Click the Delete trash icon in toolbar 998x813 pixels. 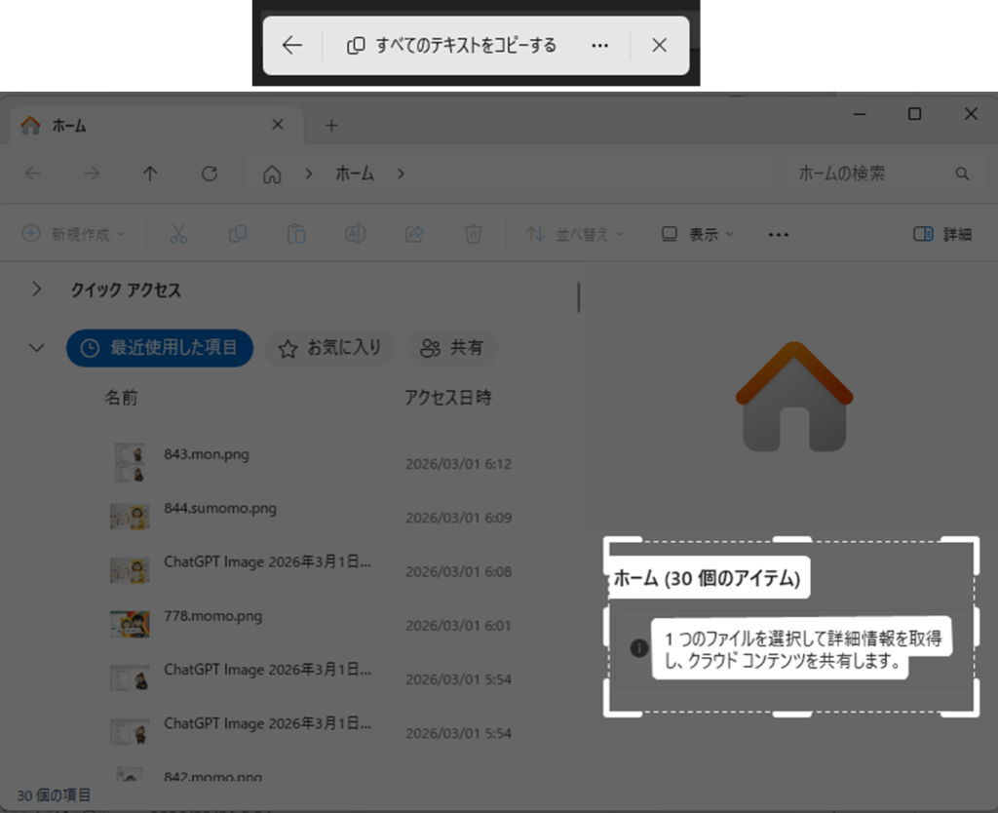click(473, 234)
